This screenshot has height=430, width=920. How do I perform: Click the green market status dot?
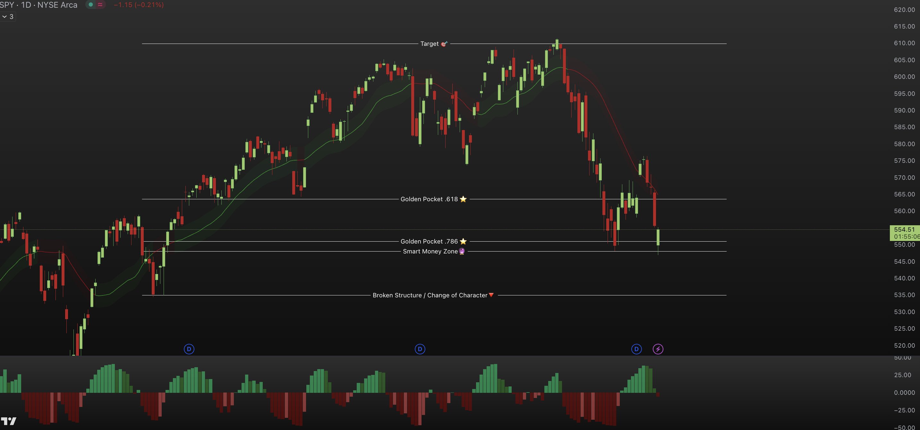(91, 4)
